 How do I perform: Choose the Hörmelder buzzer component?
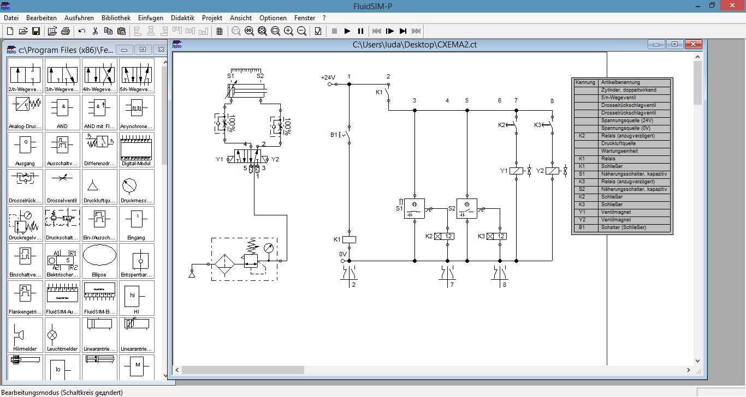point(25,335)
